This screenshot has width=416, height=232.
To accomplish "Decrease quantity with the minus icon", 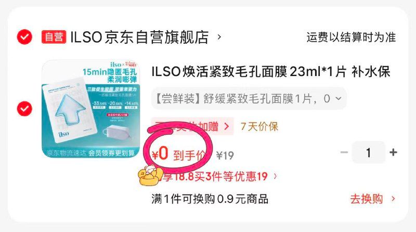I will pos(344,152).
